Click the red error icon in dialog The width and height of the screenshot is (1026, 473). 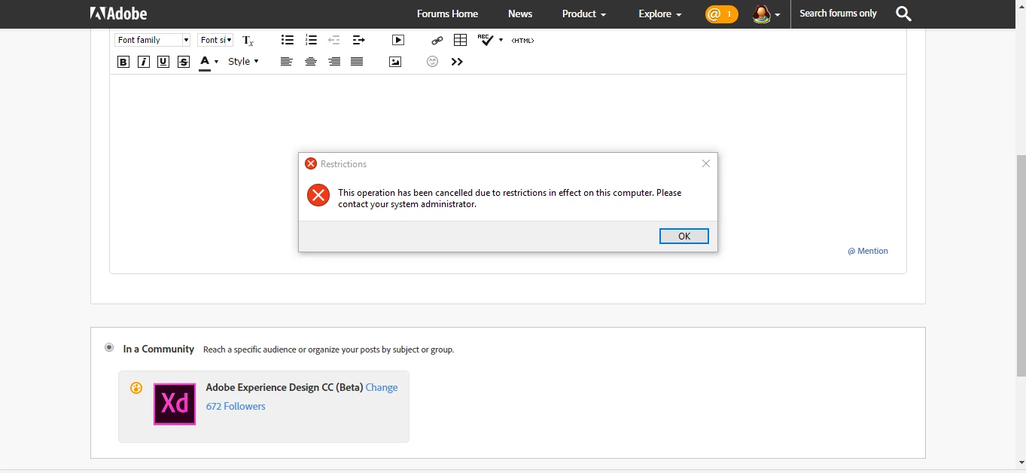[318, 195]
